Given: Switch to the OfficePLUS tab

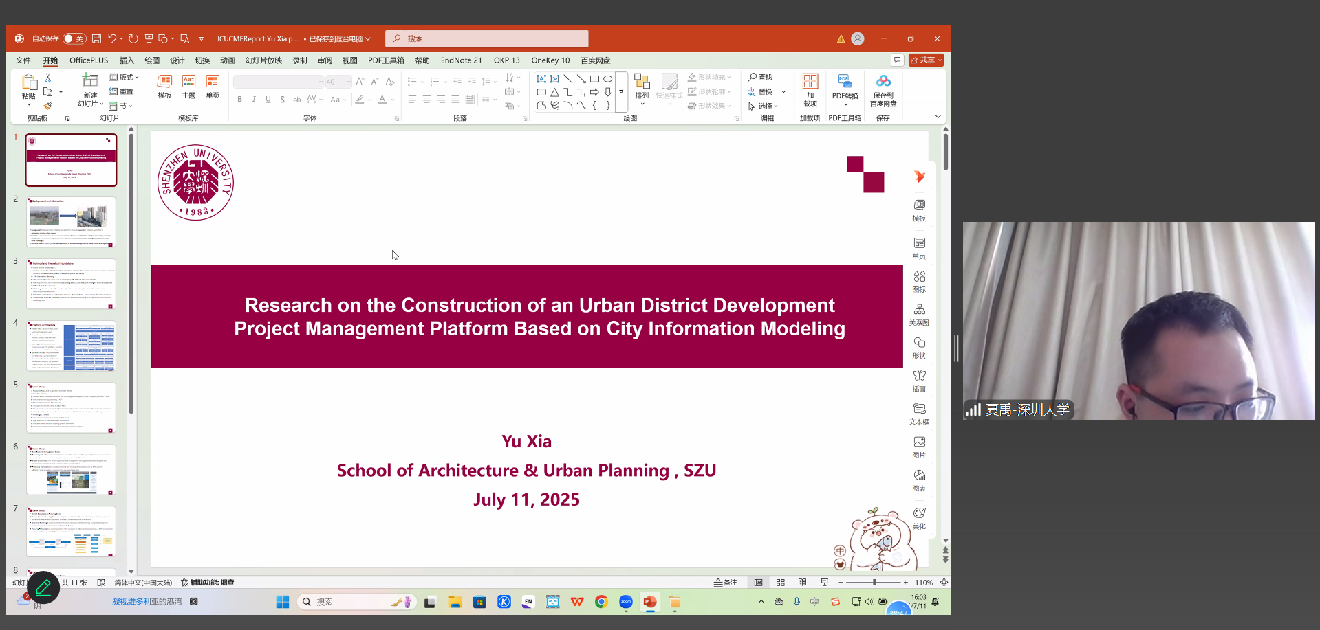Looking at the screenshot, I should click(x=89, y=60).
